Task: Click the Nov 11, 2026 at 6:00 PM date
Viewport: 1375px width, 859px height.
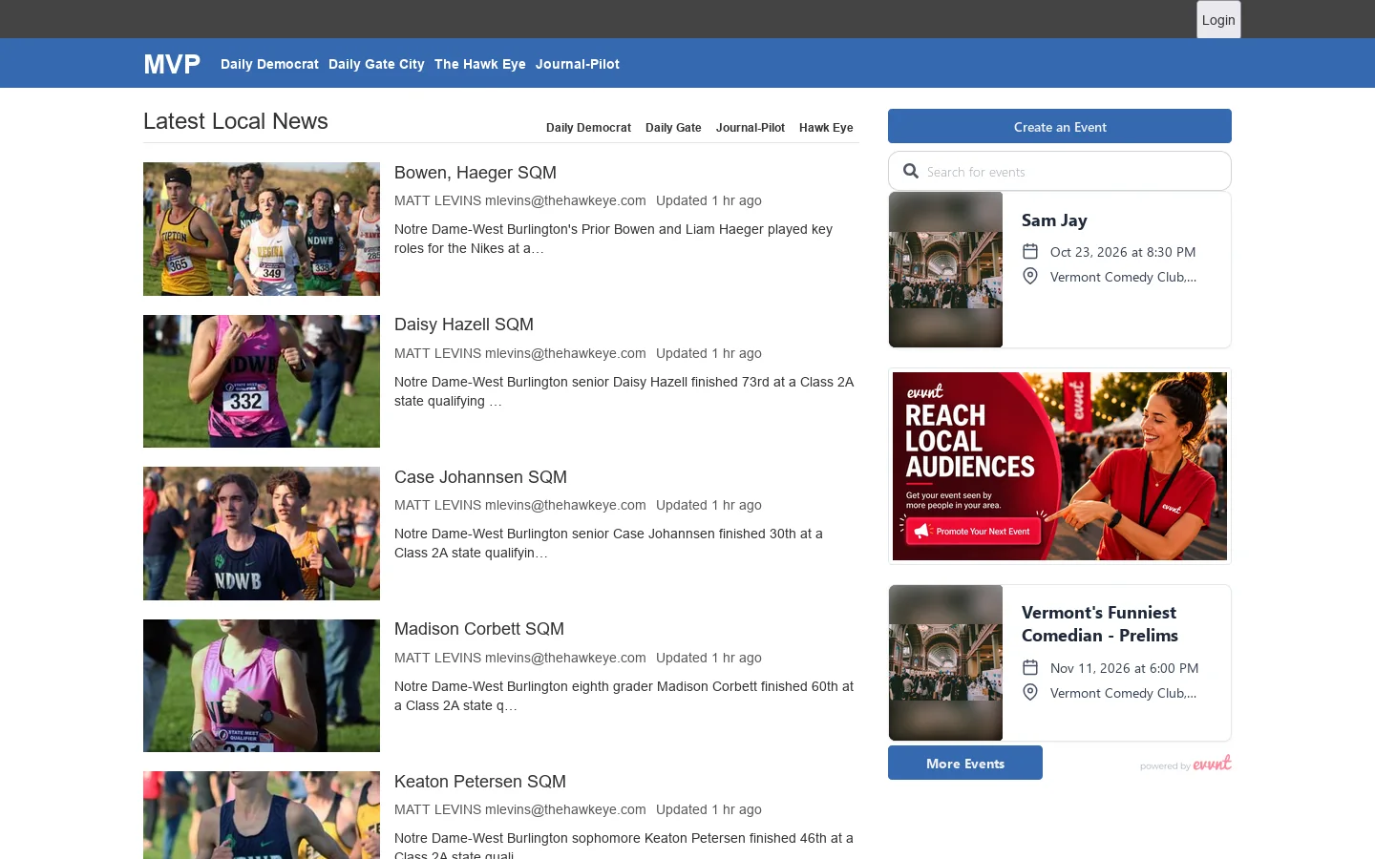Action: pyautogui.click(x=1124, y=668)
